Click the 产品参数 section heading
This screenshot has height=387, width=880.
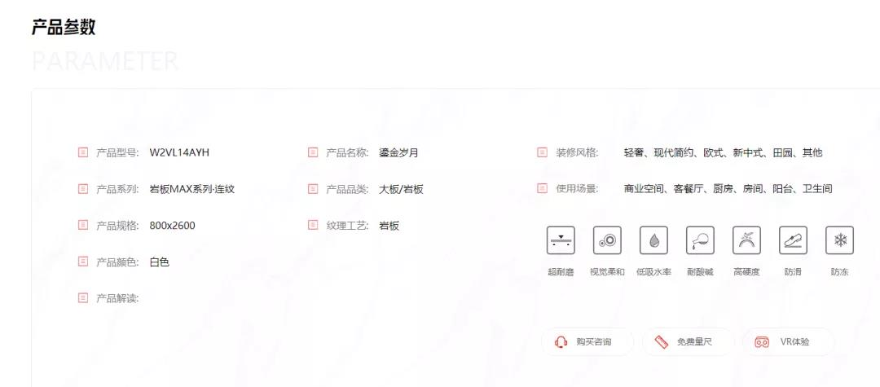pos(64,26)
